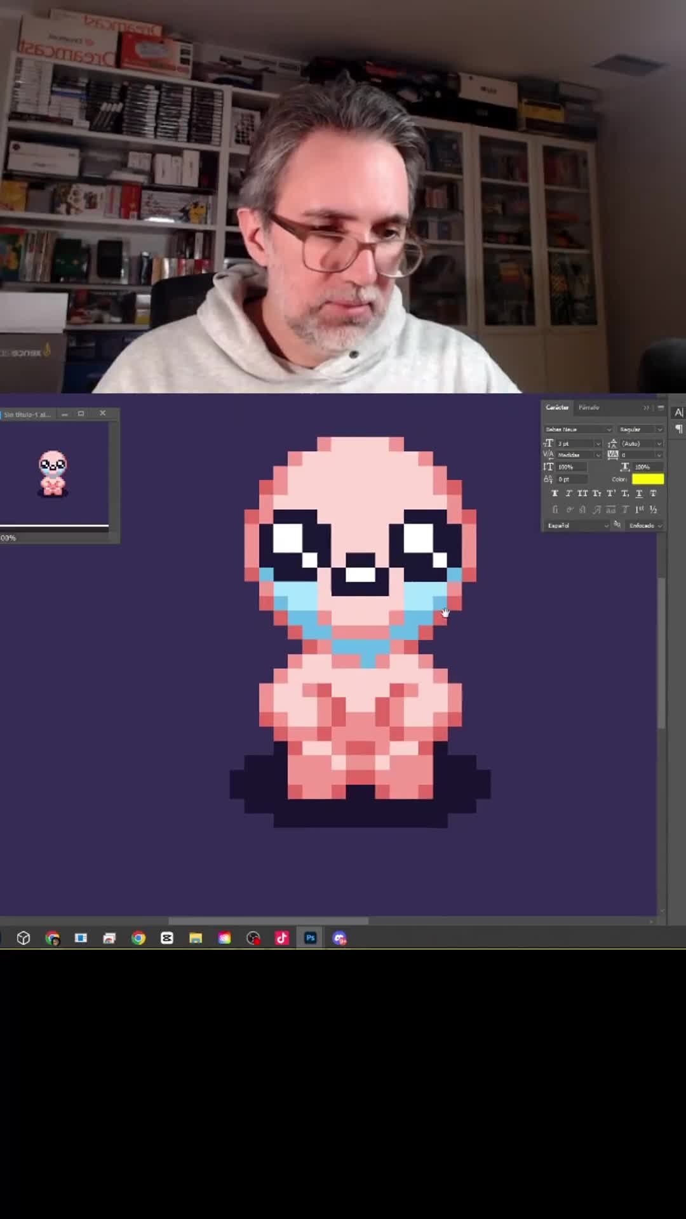Image resolution: width=686 pixels, height=1219 pixels.
Task: Open the Character panel dock icon
Action: (678, 413)
